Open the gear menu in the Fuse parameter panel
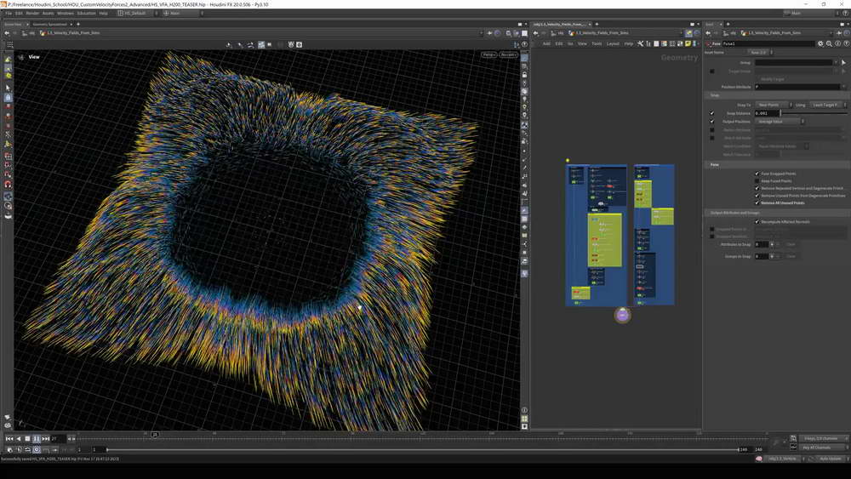This screenshot has width=851, height=479. (820, 43)
